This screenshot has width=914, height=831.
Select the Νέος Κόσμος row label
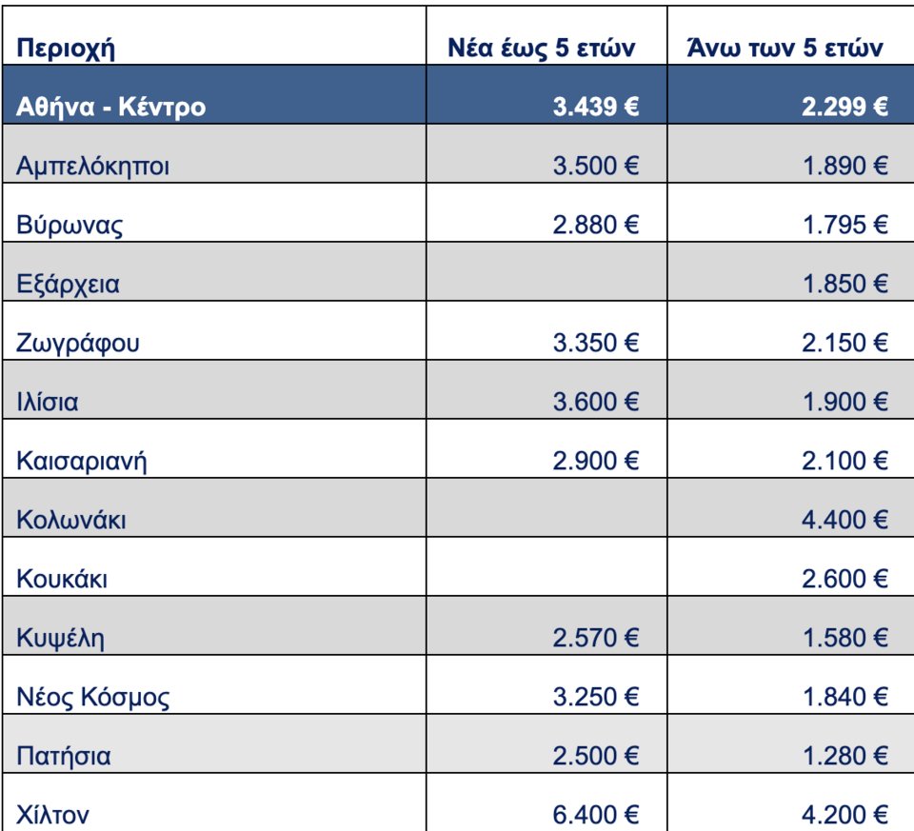coord(93,697)
